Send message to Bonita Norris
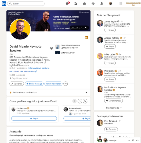Viewport: 141px width, 143px height. click(x=114, y=101)
